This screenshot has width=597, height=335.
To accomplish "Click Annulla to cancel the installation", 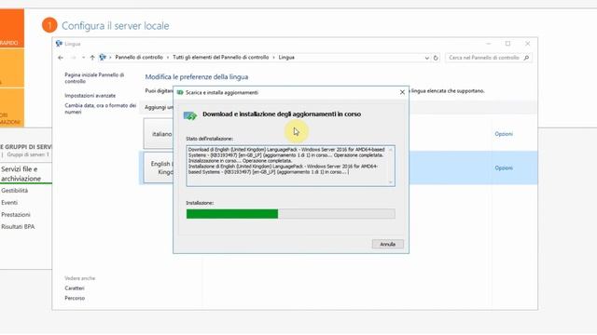I will (388, 244).
